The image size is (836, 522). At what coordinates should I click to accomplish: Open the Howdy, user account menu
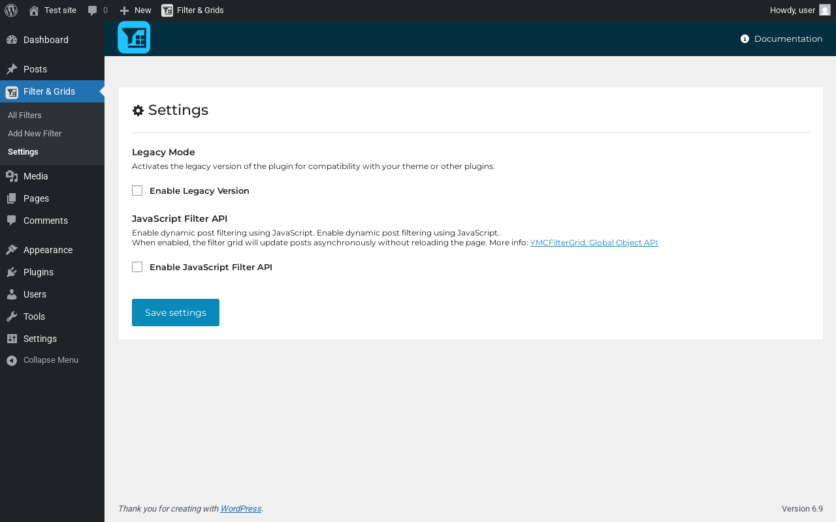click(792, 10)
